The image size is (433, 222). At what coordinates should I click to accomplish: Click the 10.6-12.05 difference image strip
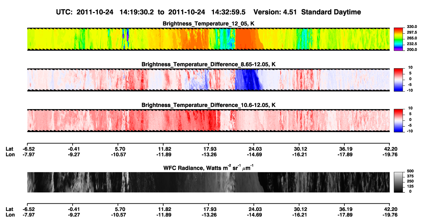click(x=208, y=120)
